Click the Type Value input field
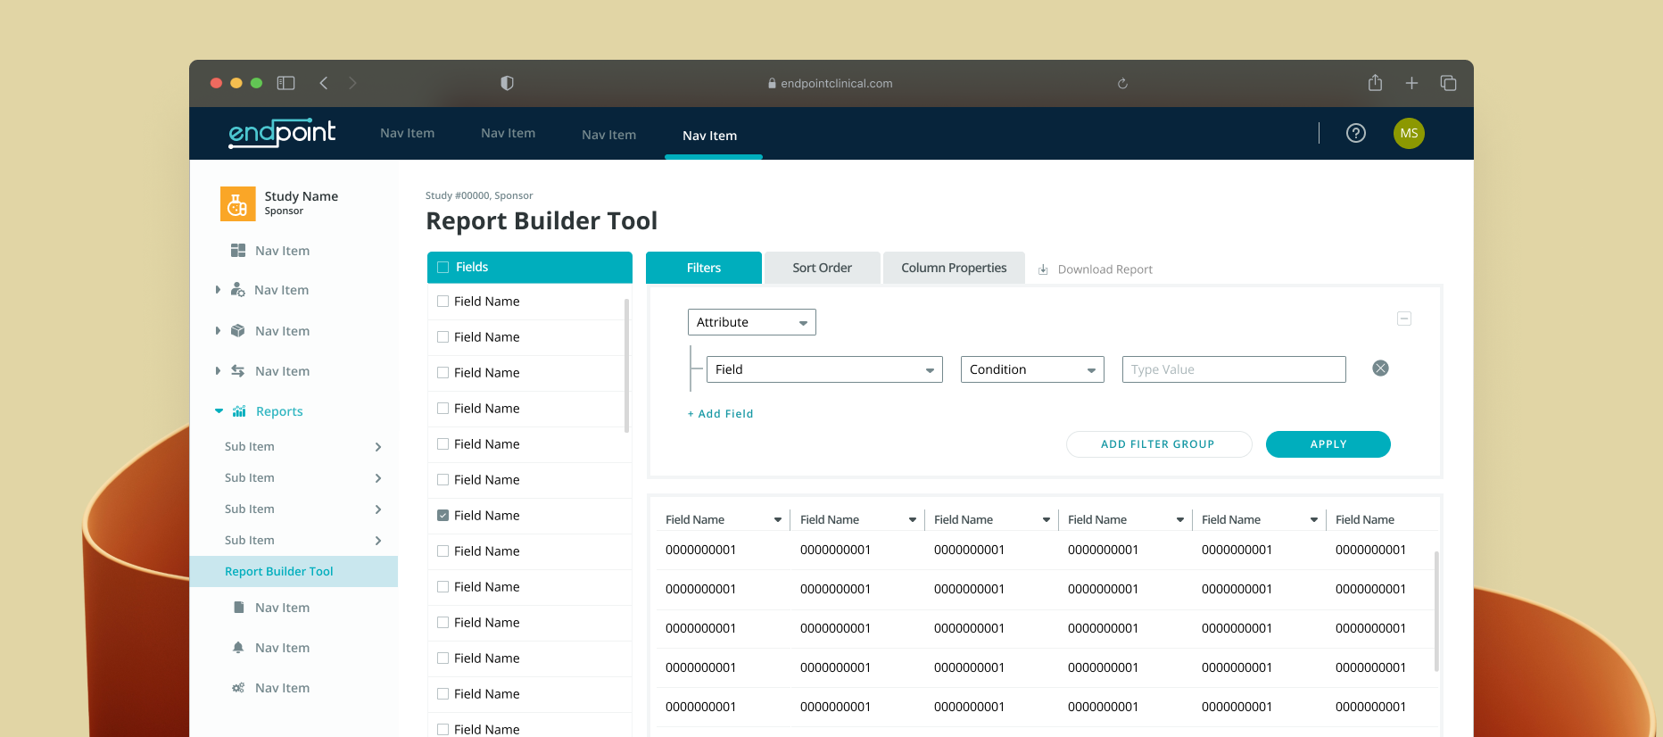1663x737 pixels. click(1234, 369)
